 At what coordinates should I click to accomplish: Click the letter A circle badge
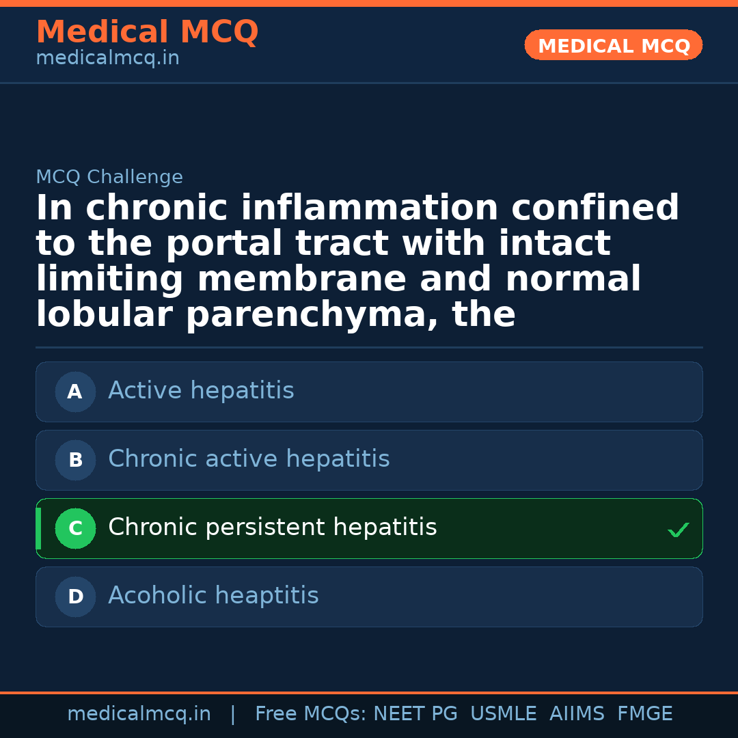(x=75, y=392)
